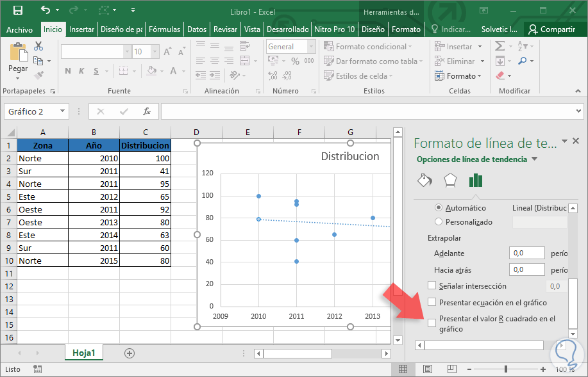
Task: Click the Save icon in title bar
Action: pyautogui.click(x=18, y=10)
